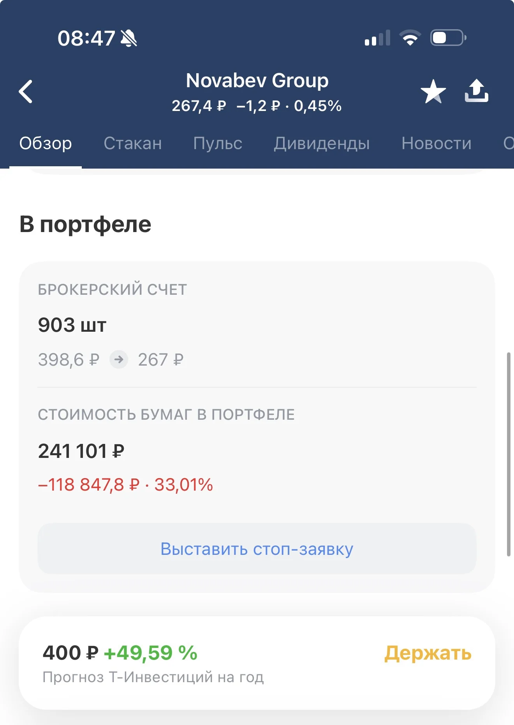Tap the back arrow icon
Screen dimensions: 514x725
[26, 92]
